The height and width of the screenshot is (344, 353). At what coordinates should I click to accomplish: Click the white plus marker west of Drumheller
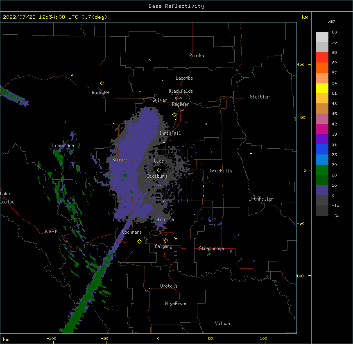pos(251,153)
